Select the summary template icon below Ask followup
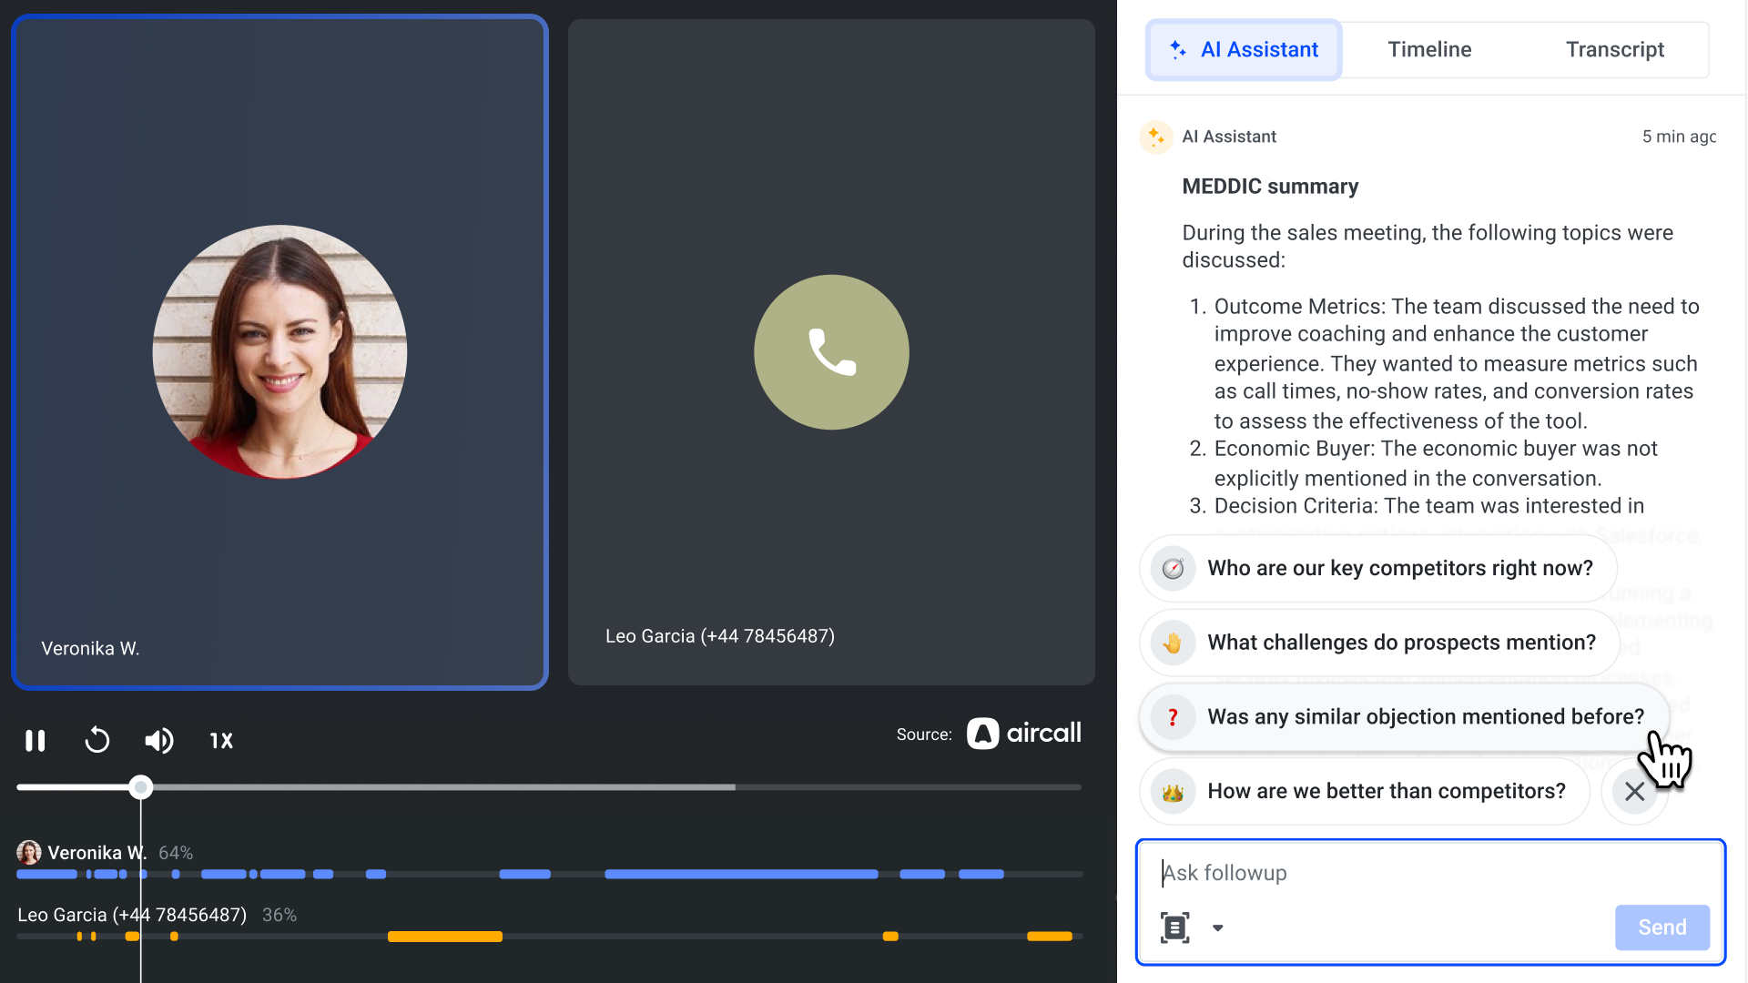 [x=1175, y=927]
